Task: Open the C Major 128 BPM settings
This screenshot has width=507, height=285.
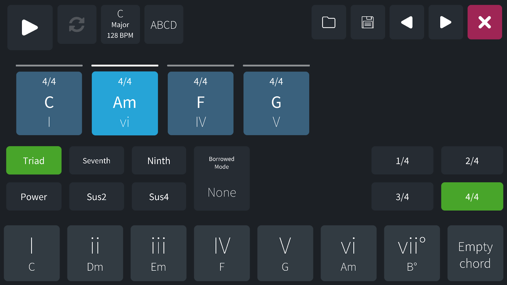Action: click(x=120, y=25)
